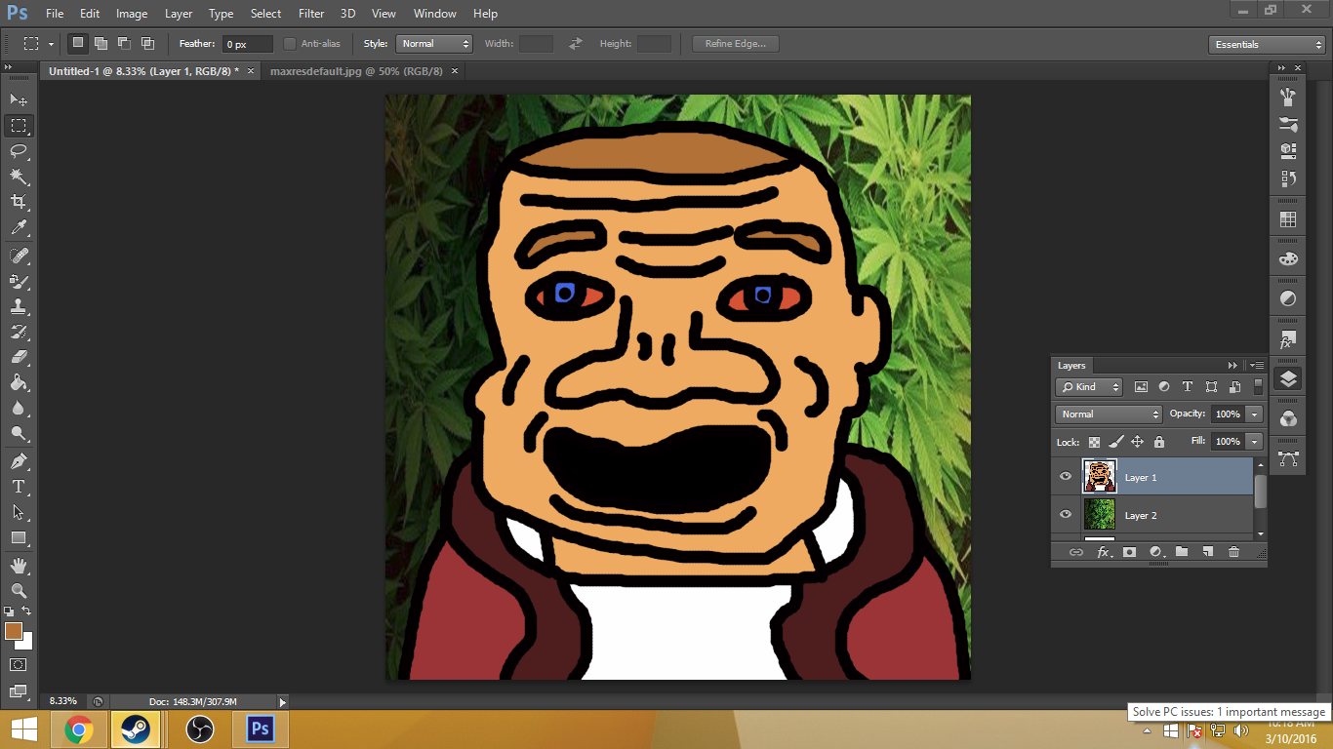This screenshot has width=1333, height=749.
Task: Select the Paint Bucket tool
Action: pos(19,382)
